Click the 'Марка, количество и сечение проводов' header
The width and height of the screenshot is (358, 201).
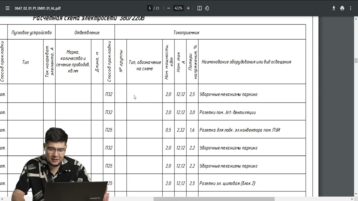coord(73,61)
